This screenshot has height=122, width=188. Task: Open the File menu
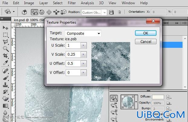click(x=5, y=3)
